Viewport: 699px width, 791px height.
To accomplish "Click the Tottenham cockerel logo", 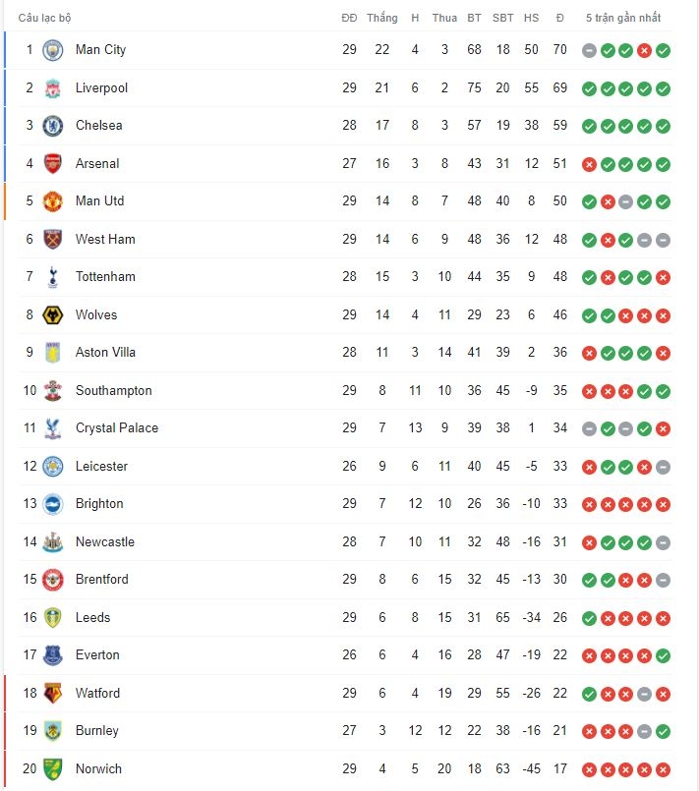I will point(52,277).
